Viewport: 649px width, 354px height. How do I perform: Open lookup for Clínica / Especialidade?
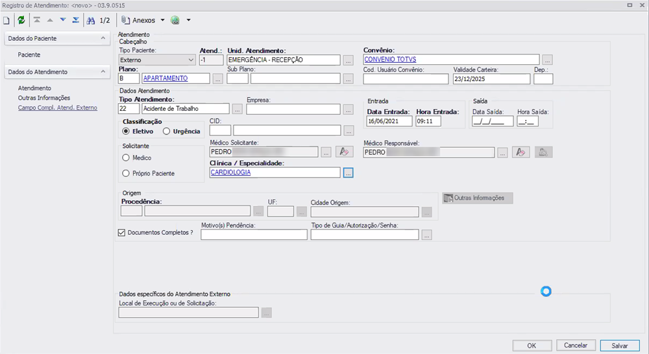click(x=348, y=173)
